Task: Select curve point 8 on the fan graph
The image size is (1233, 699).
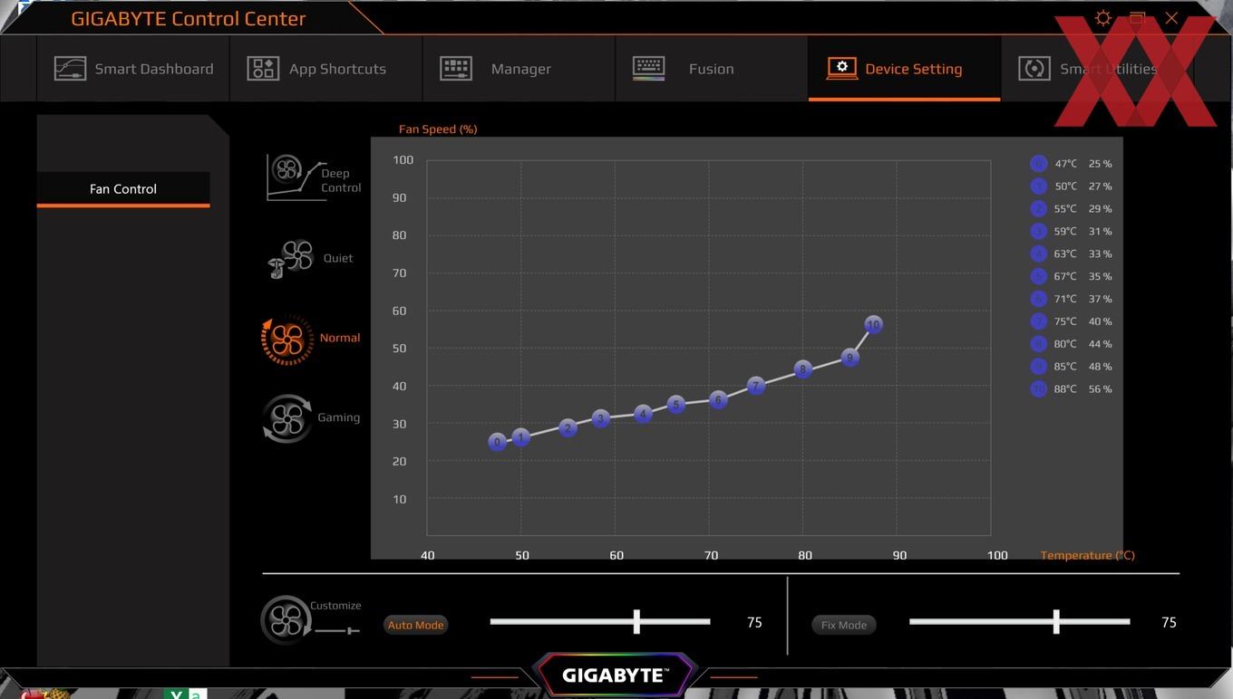Action: tap(802, 369)
